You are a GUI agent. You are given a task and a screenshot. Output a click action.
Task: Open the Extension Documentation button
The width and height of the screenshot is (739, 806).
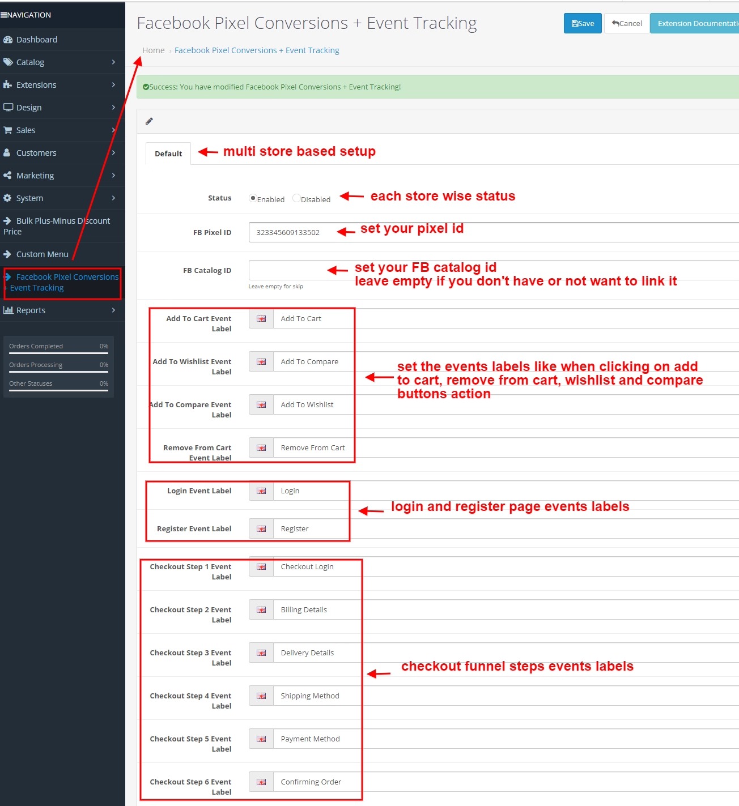(695, 23)
